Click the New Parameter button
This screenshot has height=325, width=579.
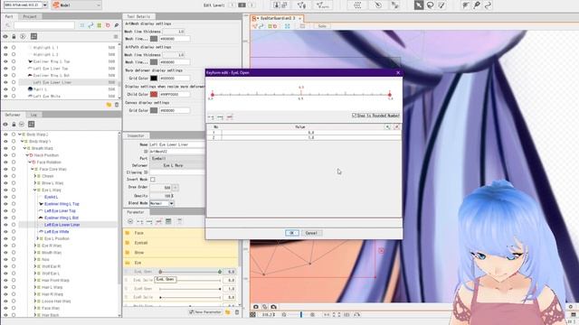[205, 312]
